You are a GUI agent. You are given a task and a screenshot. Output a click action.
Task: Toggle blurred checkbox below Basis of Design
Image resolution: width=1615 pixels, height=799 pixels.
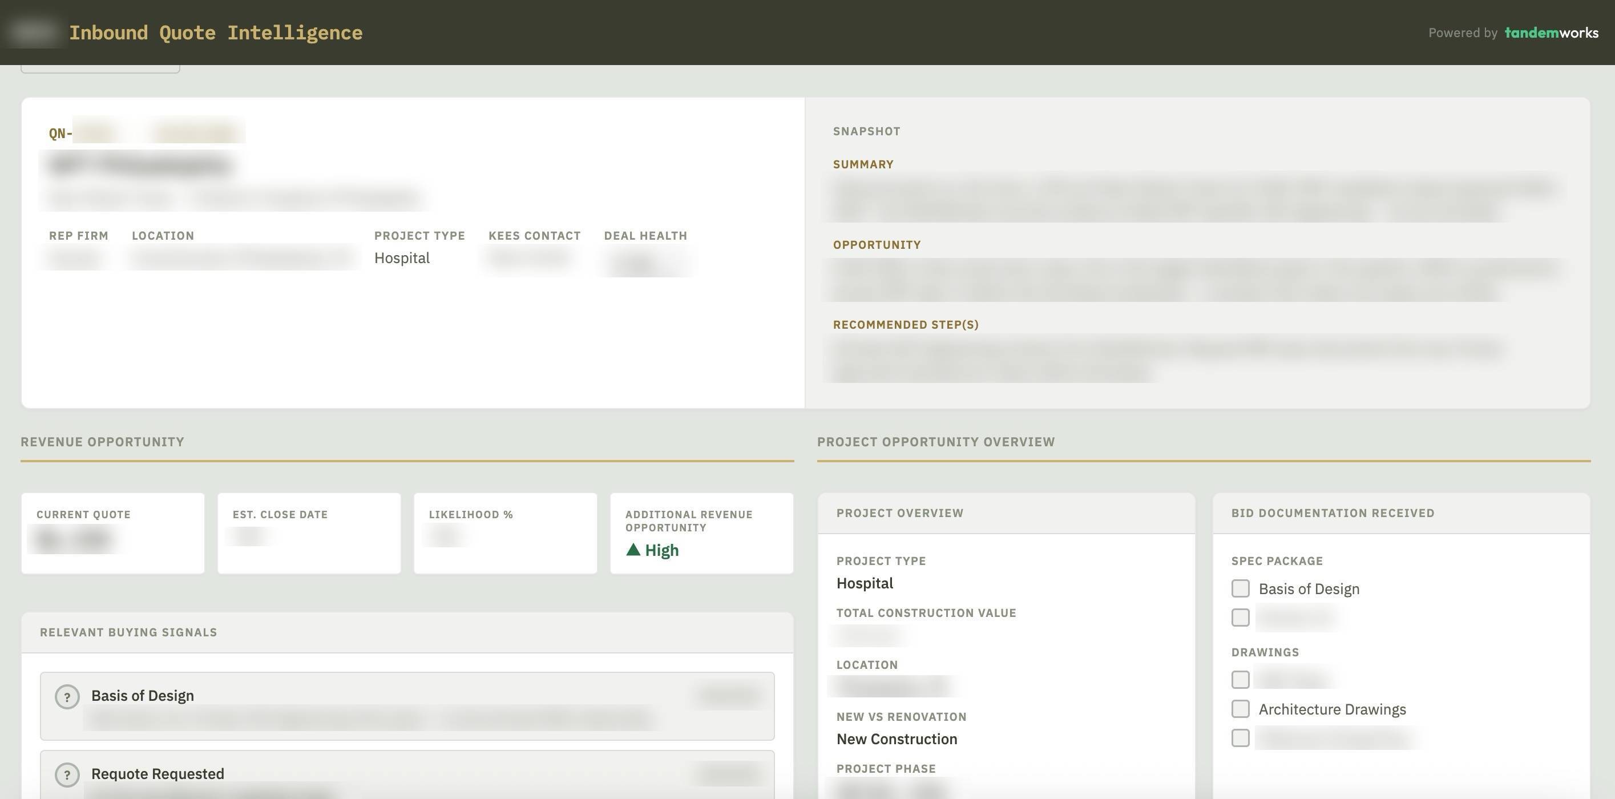click(1240, 617)
